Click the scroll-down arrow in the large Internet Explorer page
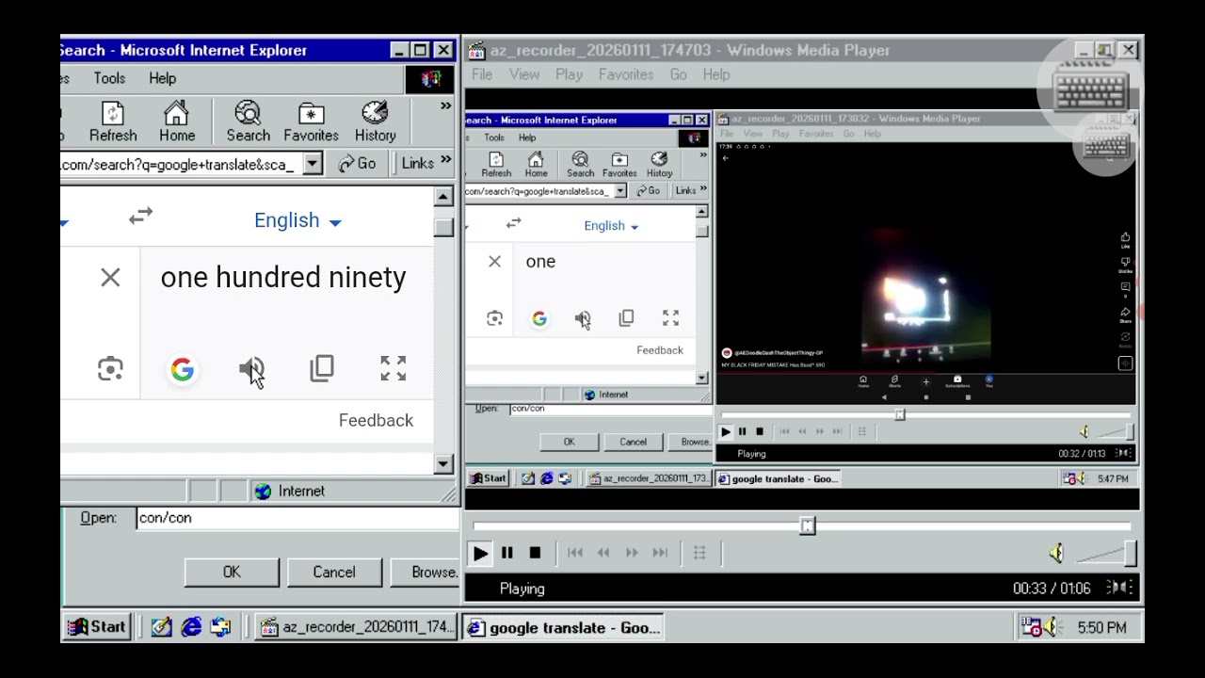Image resolution: width=1205 pixels, height=678 pixels. tap(443, 463)
